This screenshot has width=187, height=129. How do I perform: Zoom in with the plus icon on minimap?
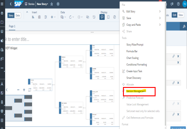24,90
